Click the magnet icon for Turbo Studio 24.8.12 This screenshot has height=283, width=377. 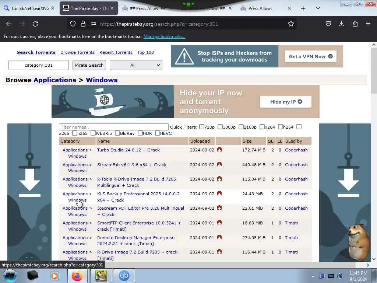[219, 150]
